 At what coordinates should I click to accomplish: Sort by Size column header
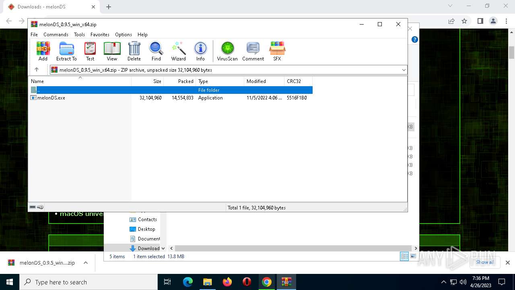click(x=148, y=81)
